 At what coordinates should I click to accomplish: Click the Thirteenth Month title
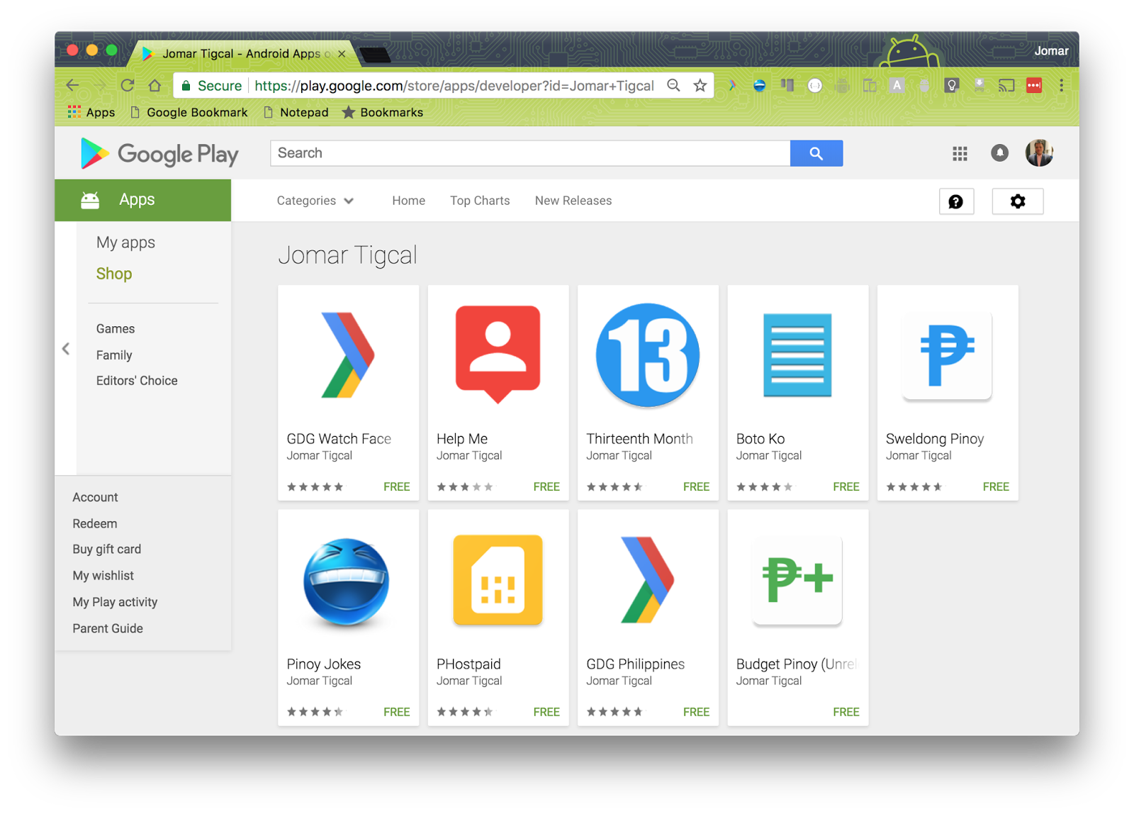click(x=639, y=439)
